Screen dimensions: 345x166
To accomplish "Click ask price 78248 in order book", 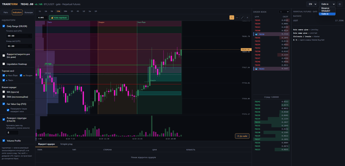I will [257, 55].
